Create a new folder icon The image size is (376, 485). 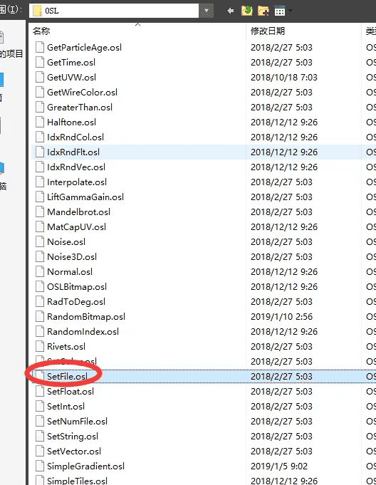pos(263,11)
